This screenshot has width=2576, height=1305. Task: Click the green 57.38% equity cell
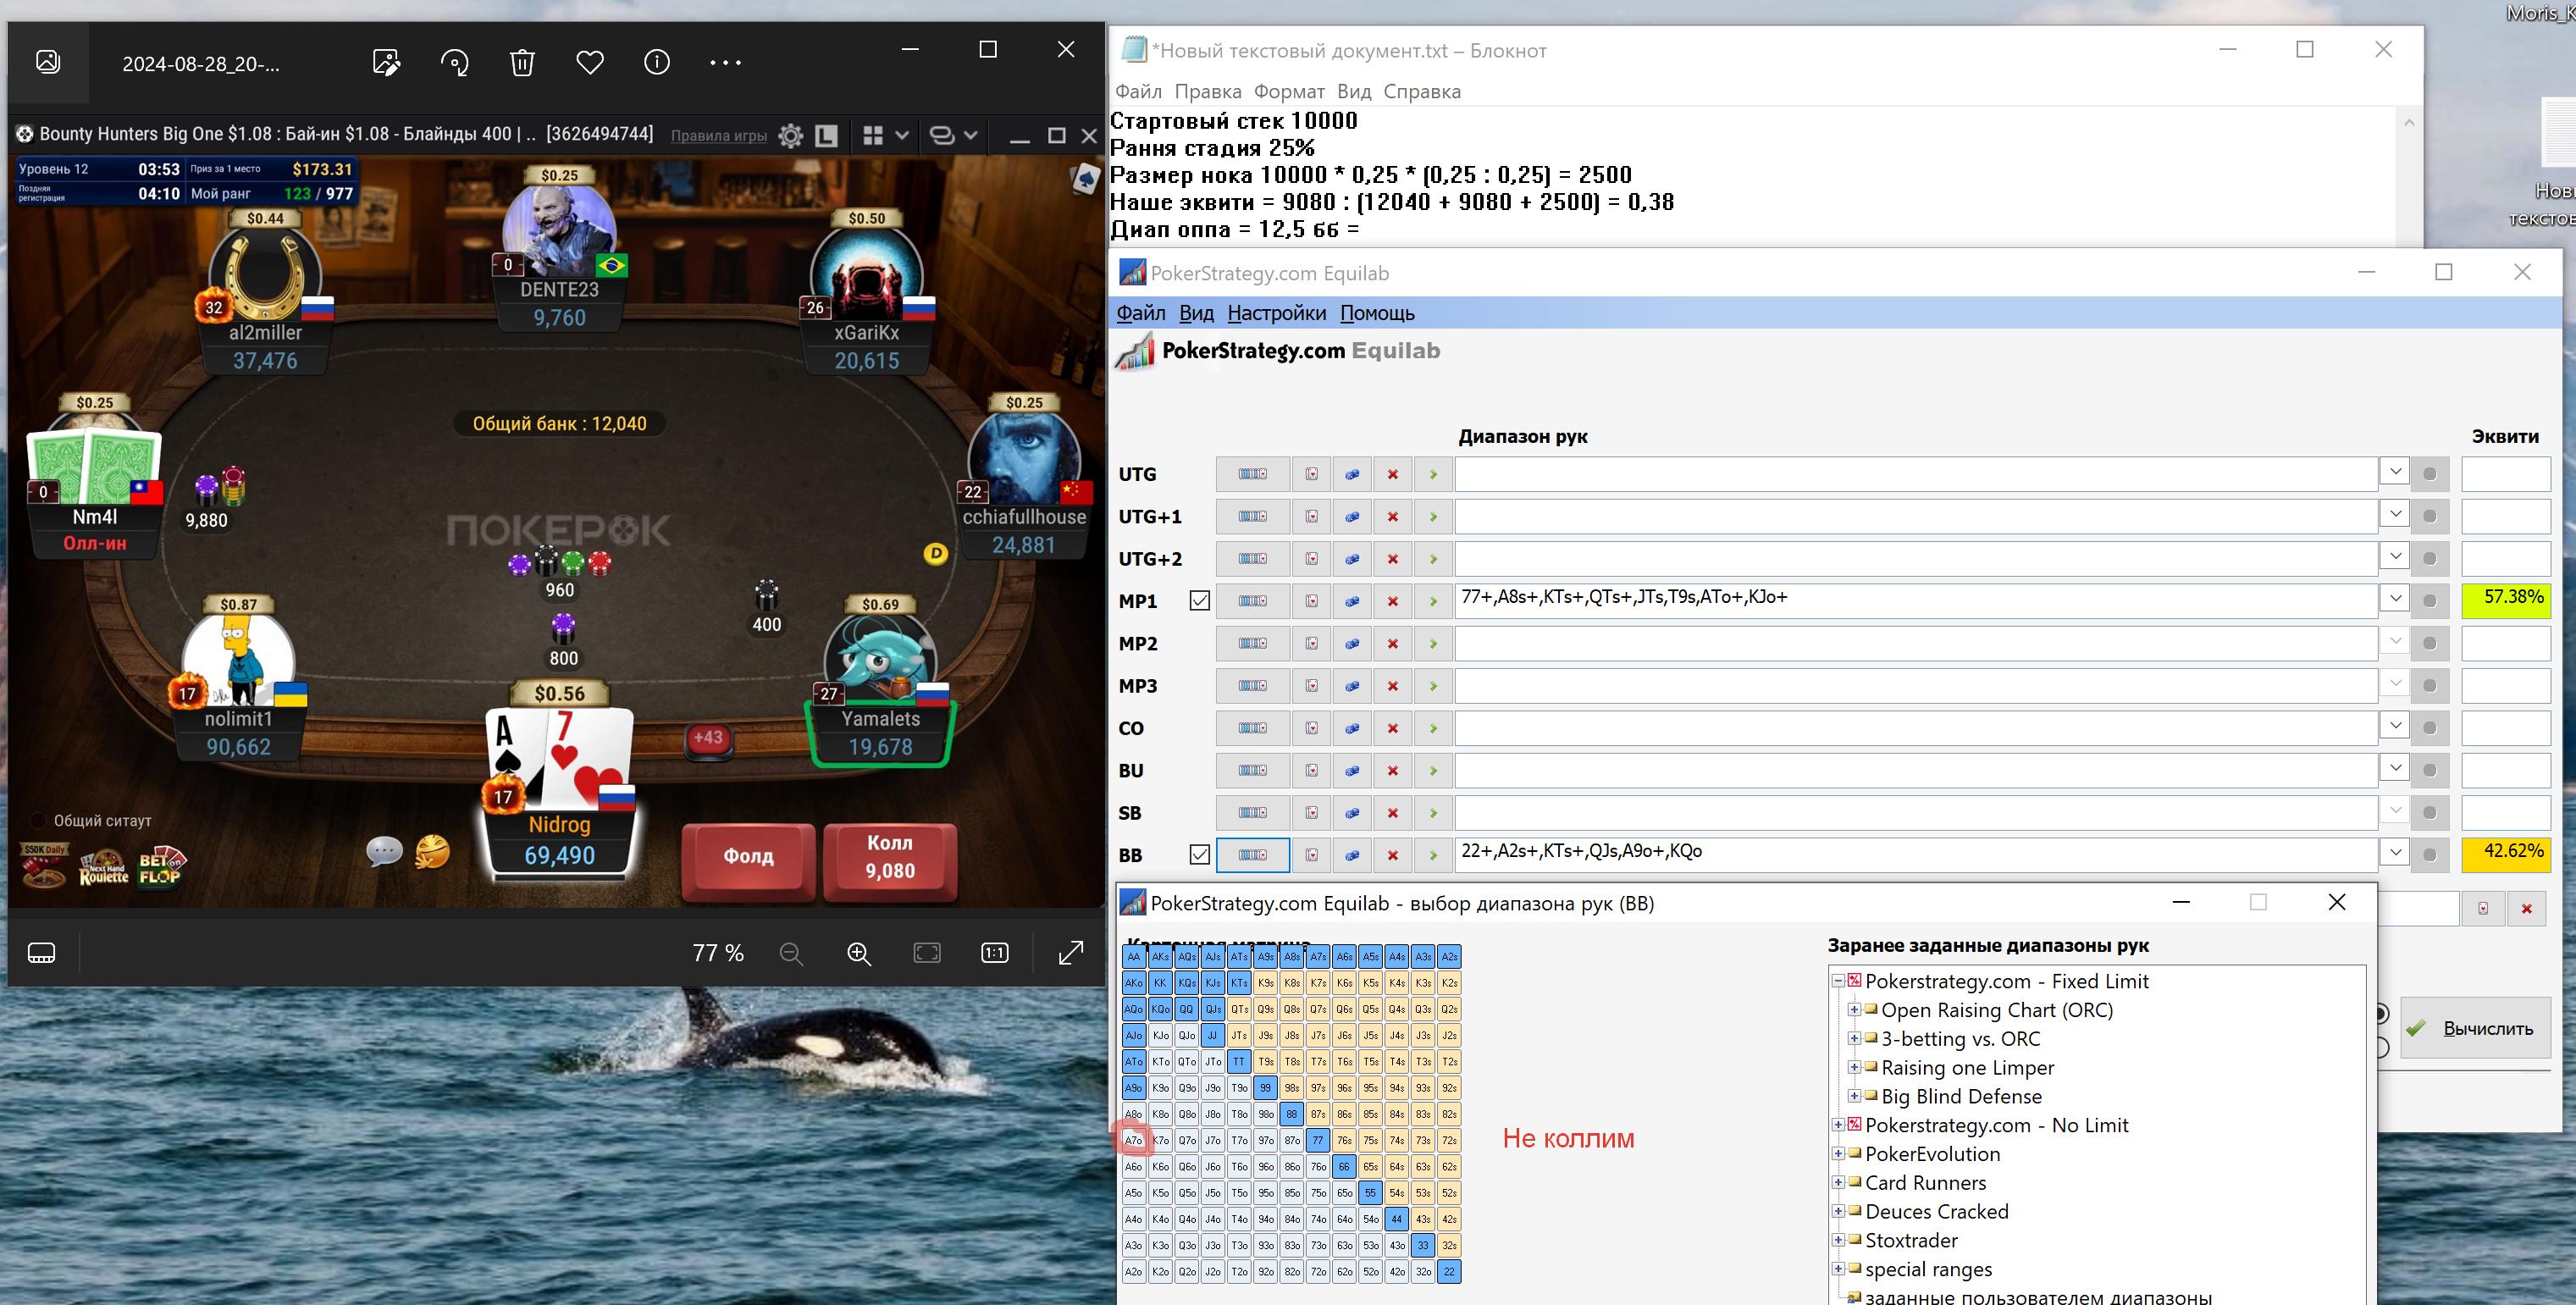(x=2505, y=601)
